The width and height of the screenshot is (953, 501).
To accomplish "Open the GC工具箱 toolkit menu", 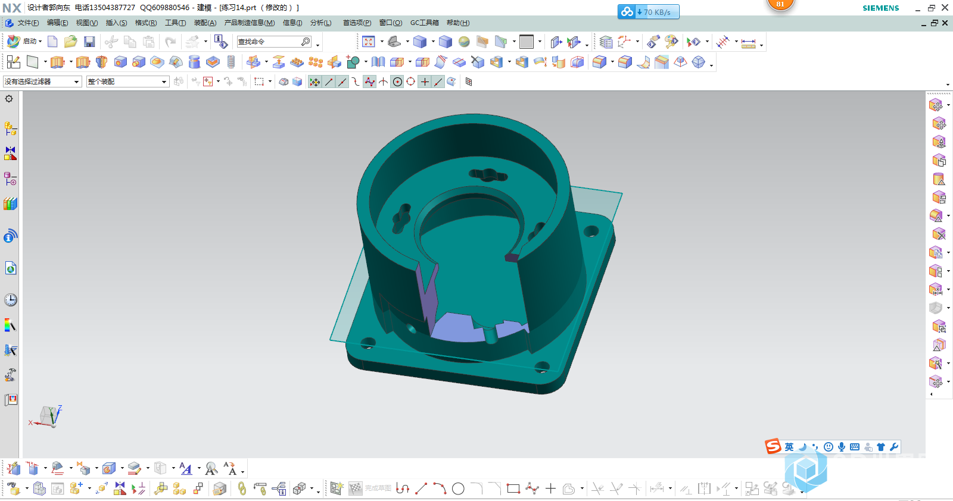I will (x=424, y=23).
